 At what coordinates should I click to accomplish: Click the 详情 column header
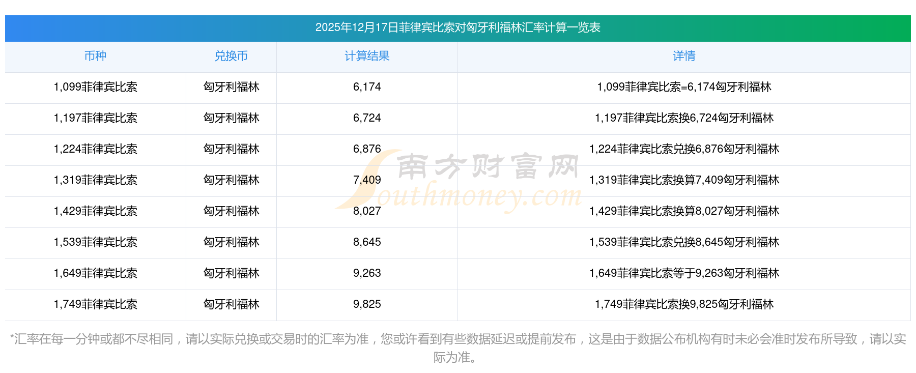coord(684,56)
